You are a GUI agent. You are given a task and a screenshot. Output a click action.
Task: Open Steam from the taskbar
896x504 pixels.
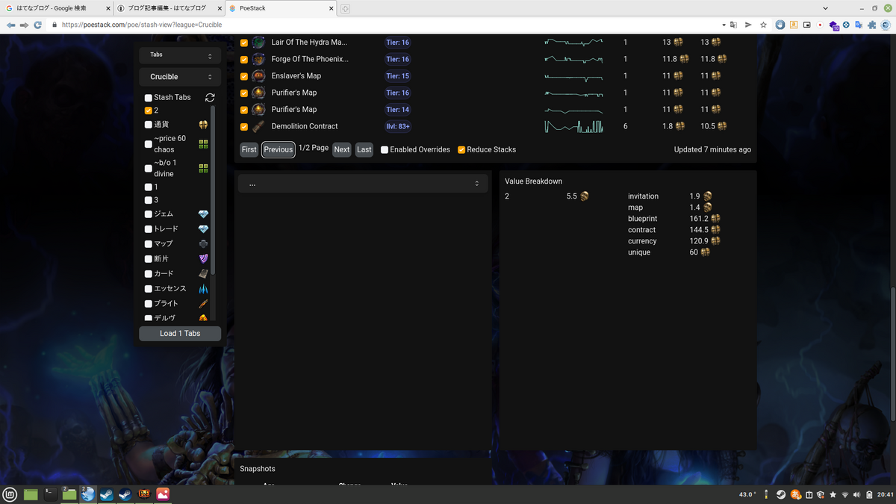tap(107, 494)
